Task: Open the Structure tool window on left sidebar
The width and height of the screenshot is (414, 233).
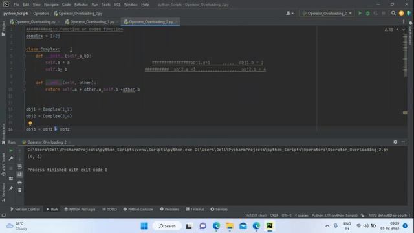Action: tap(3, 192)
